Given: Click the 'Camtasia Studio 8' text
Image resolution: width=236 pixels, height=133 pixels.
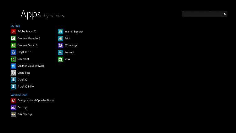Looking at the screenshot, I should point(27,45).
